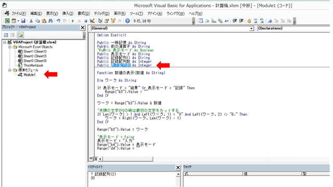The width and height of the screenshot is (333, 187).
Task: Open the 挿入(I) menu
Action: pyautogui.click(x=68, y=14)
